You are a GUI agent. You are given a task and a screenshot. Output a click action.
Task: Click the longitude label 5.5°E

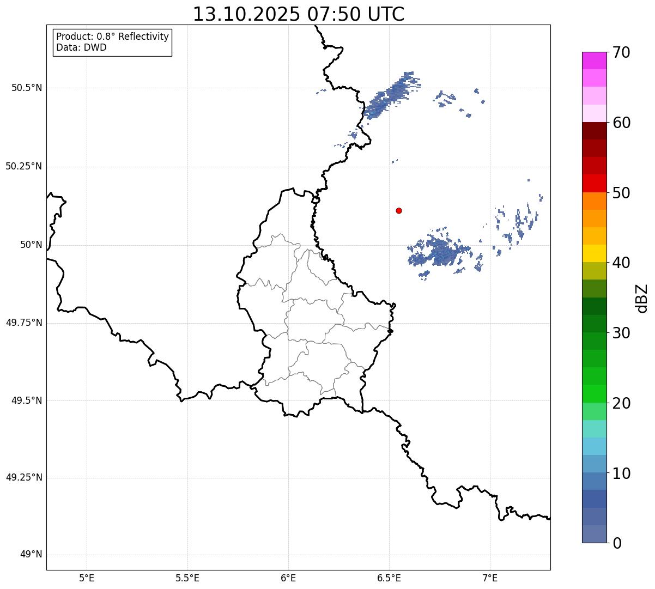[187, 578]
